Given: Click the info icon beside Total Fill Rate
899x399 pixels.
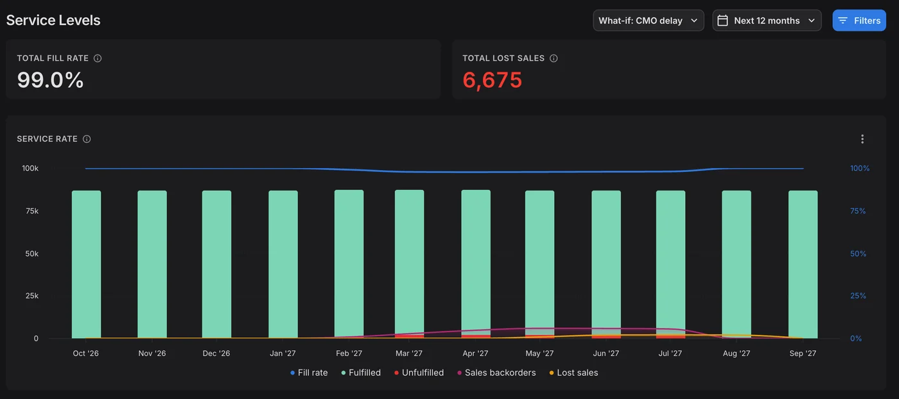Looking at the screenshot, I should tap(98, 58).
